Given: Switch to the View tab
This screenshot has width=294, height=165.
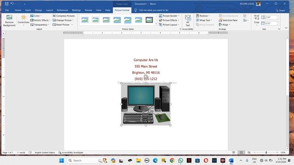Looking at the screenshot, I should click(x=99, y=10).
